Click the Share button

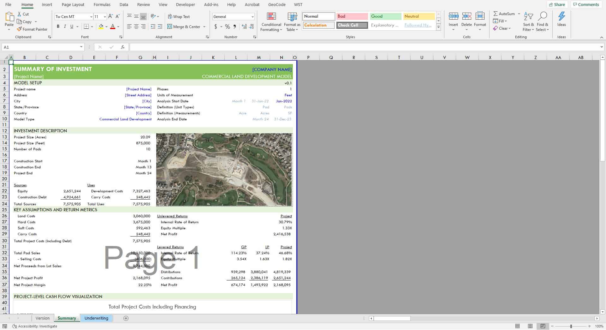[x=557, y=4]
